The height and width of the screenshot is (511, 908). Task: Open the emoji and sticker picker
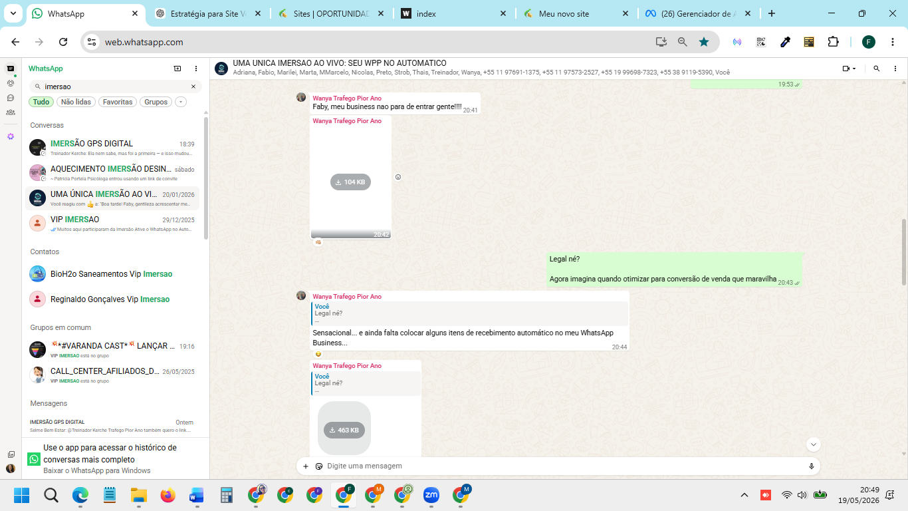319,466
